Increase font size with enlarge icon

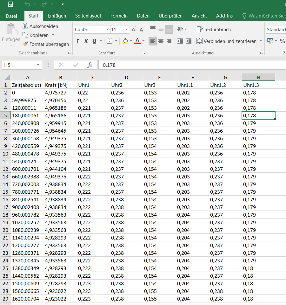click(x=134, y=30)
